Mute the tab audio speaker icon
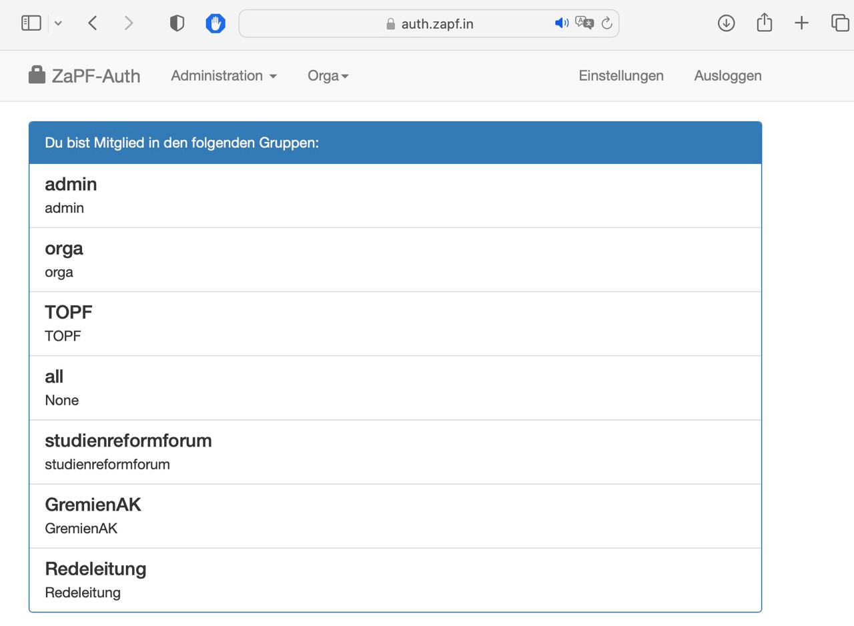This screenshot has width=854, height=626. 561,23
